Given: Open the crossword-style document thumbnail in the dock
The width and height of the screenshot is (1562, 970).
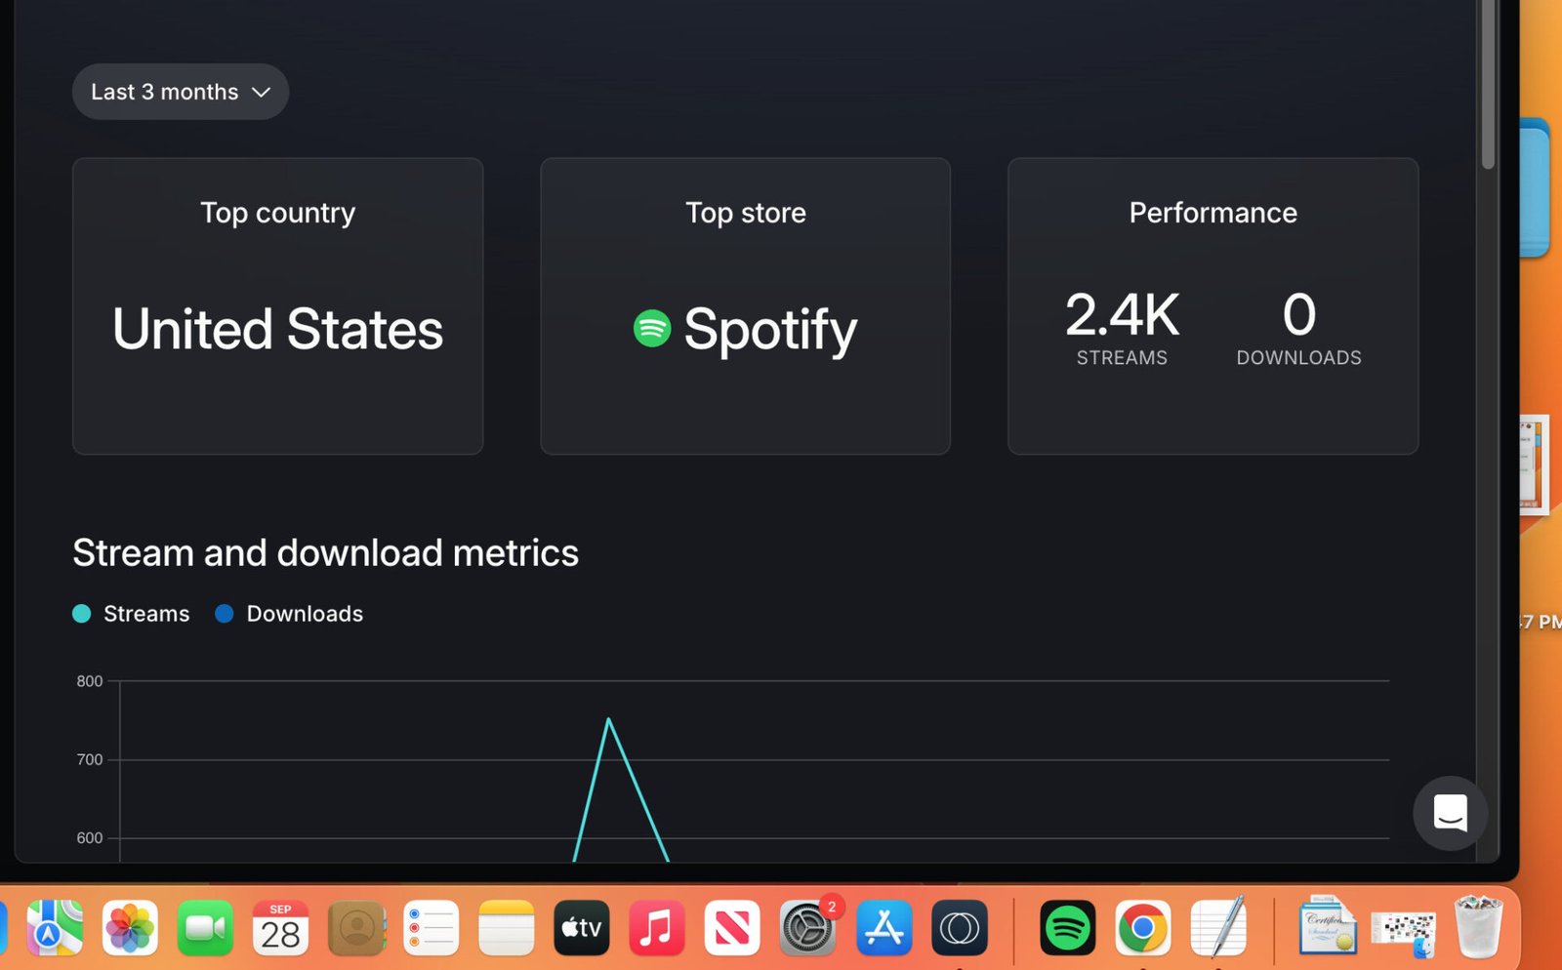Looking at the screenshot, I should pos(1404,933).
